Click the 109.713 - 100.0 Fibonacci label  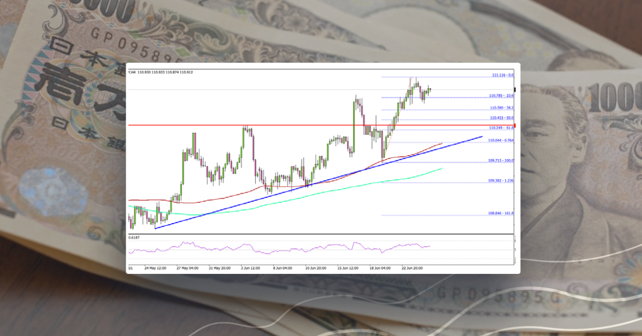[500, 159]
